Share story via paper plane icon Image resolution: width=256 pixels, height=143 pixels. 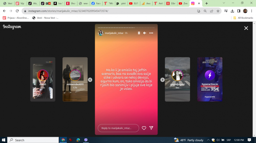click(151, 128)
